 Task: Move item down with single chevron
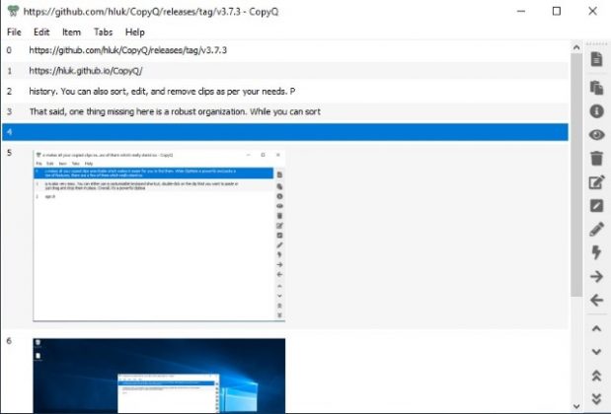pyautogui.click(x=596, y=352)
